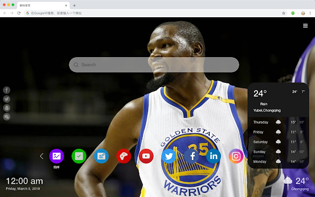The width and height of the screenshot is (315, 197).
Task: Bookmark the page with the star icon
Action: point(283,13)
